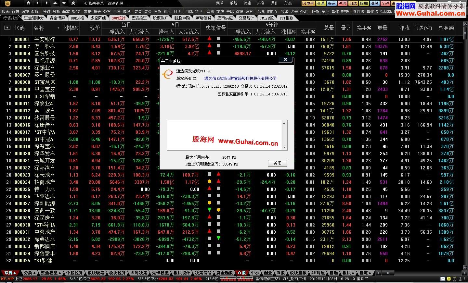Click the yellow 交易 button

click(321, 3)
